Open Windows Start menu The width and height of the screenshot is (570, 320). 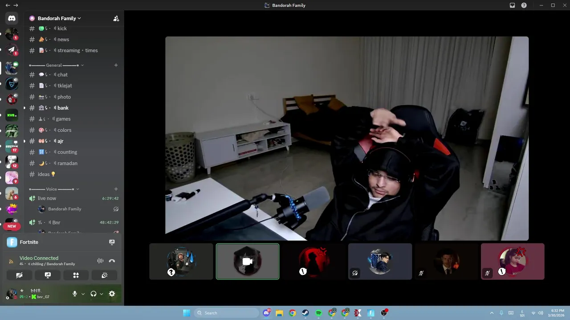[x=187, y=313]
